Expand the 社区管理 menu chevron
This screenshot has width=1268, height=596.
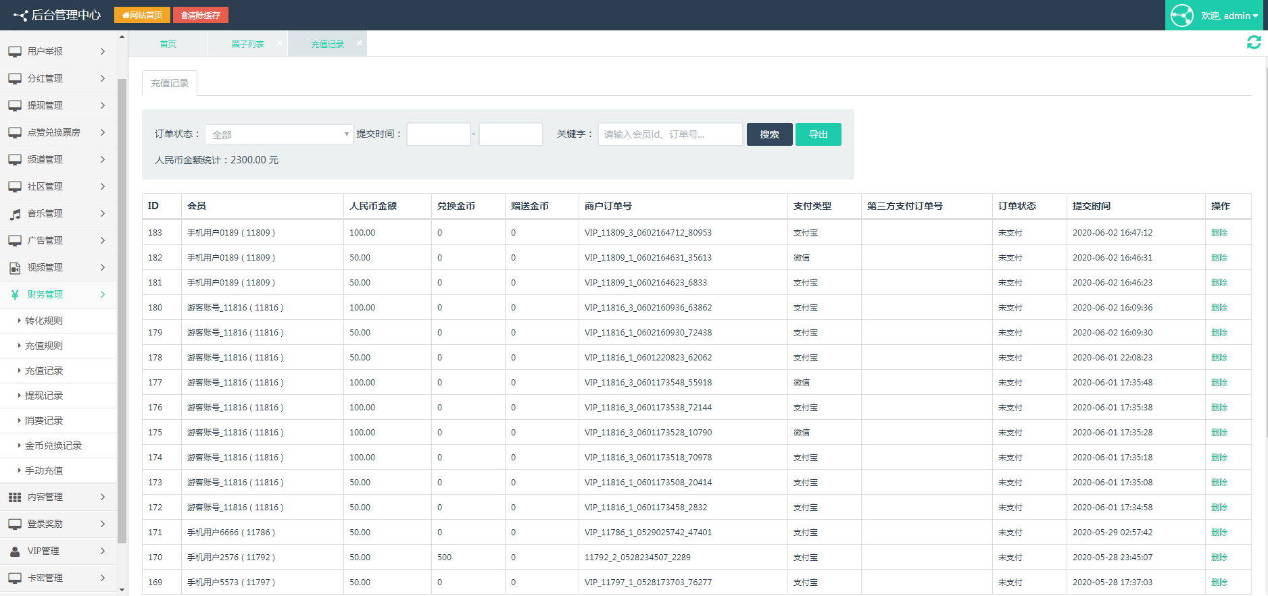[103, 186]
